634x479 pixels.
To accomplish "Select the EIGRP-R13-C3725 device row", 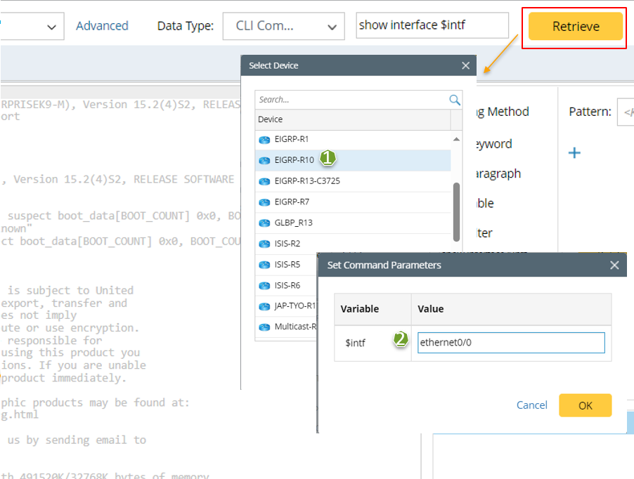I will pos(353,181).
